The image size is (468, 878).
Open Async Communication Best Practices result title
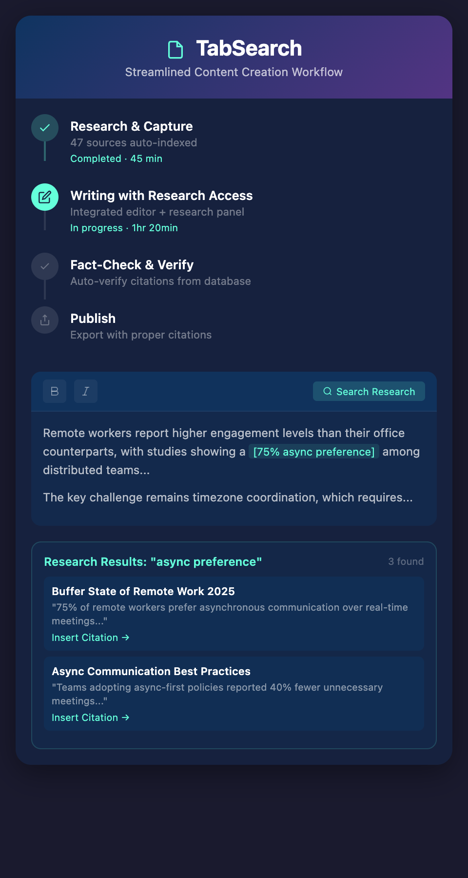click(x=151, y=671)
